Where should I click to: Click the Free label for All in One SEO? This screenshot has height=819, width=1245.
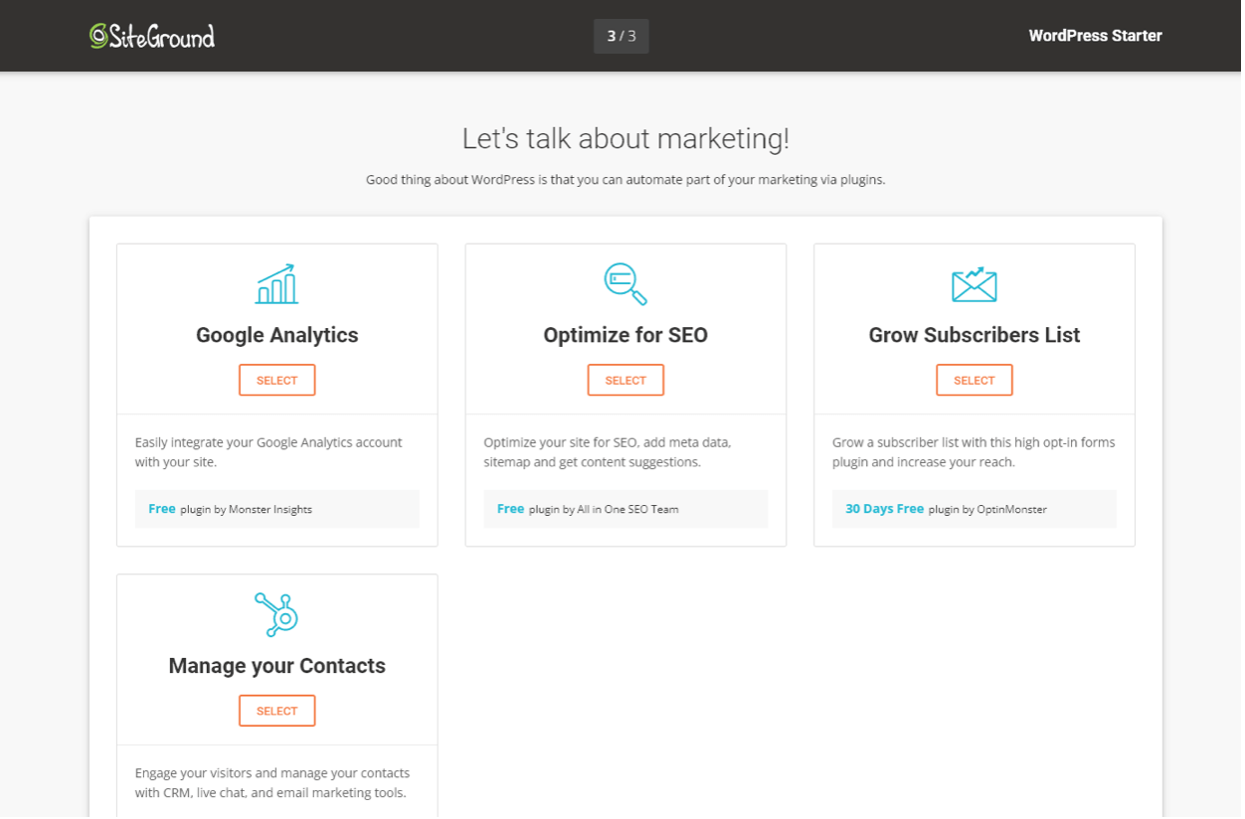point(510,508)
